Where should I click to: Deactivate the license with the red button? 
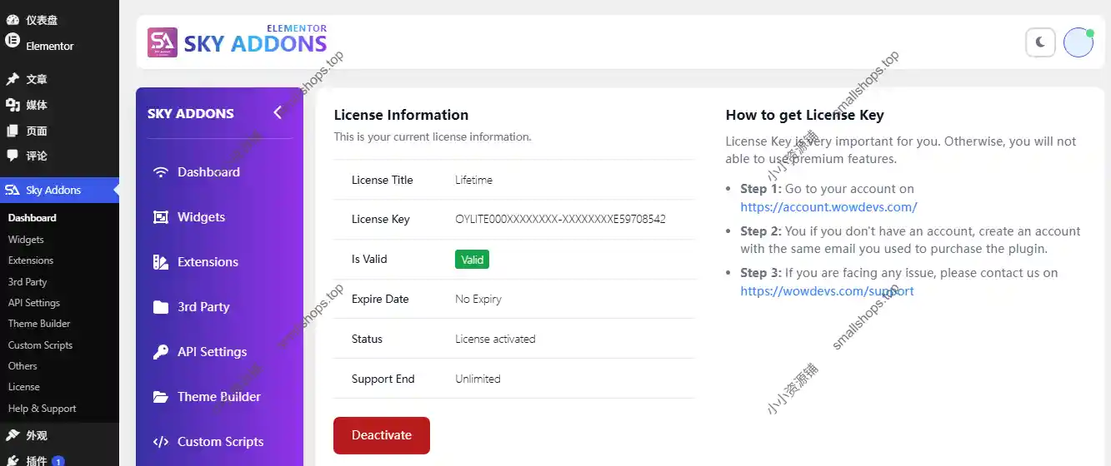(x=382, y=435)
